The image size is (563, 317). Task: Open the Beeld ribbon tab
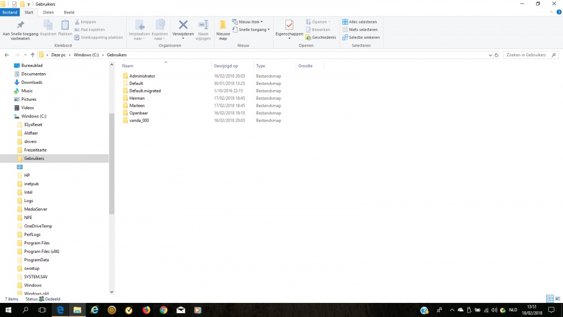pyautogui.click(x=69, y=12)
